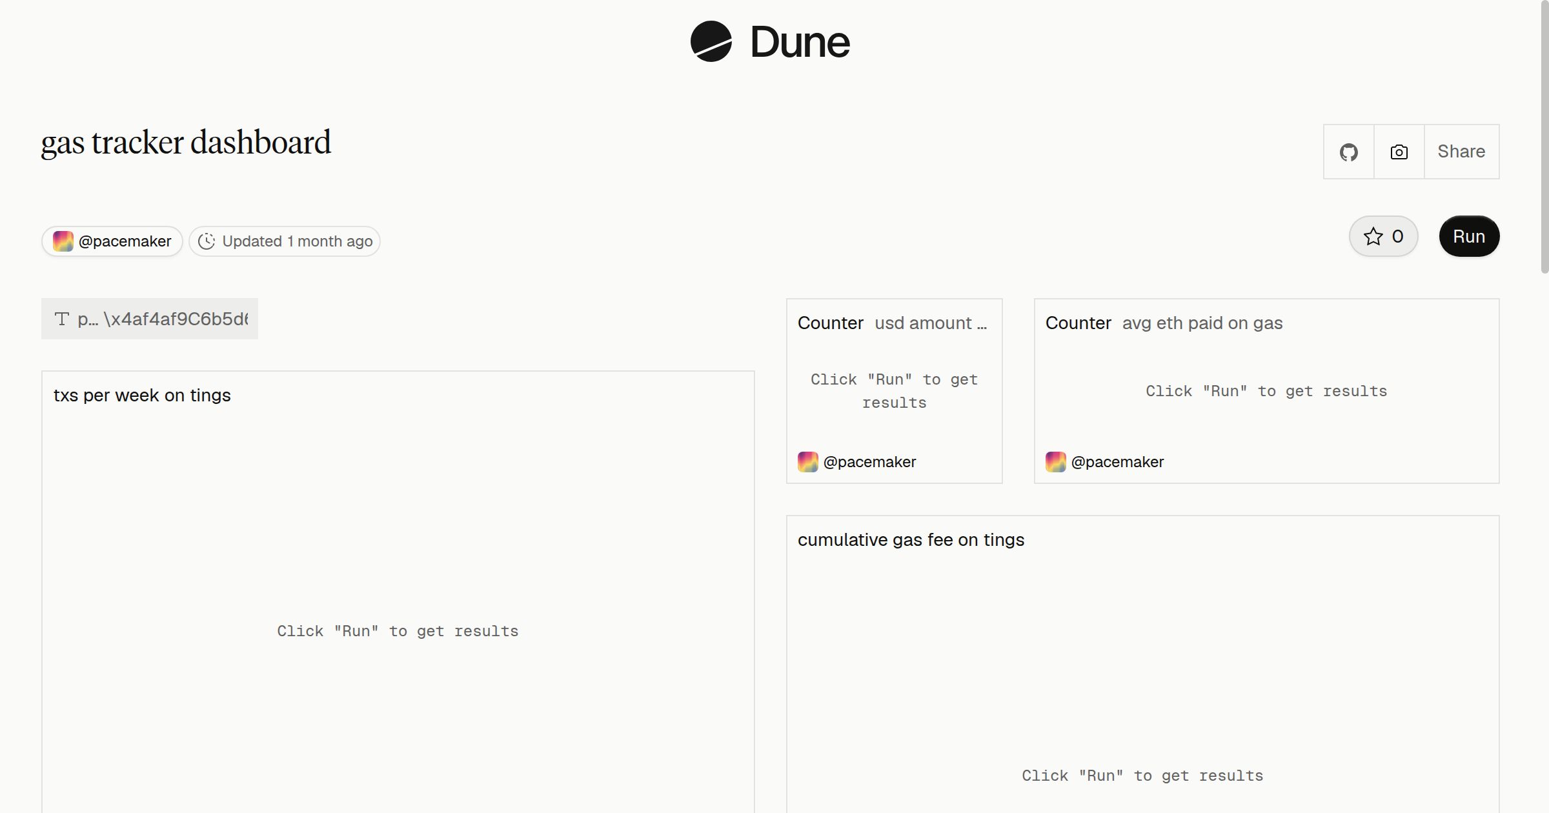Image resolution: width=1549 pixels, height=813 pixels.
Task: Click the text parameter input field
Action: click(150, 319)
